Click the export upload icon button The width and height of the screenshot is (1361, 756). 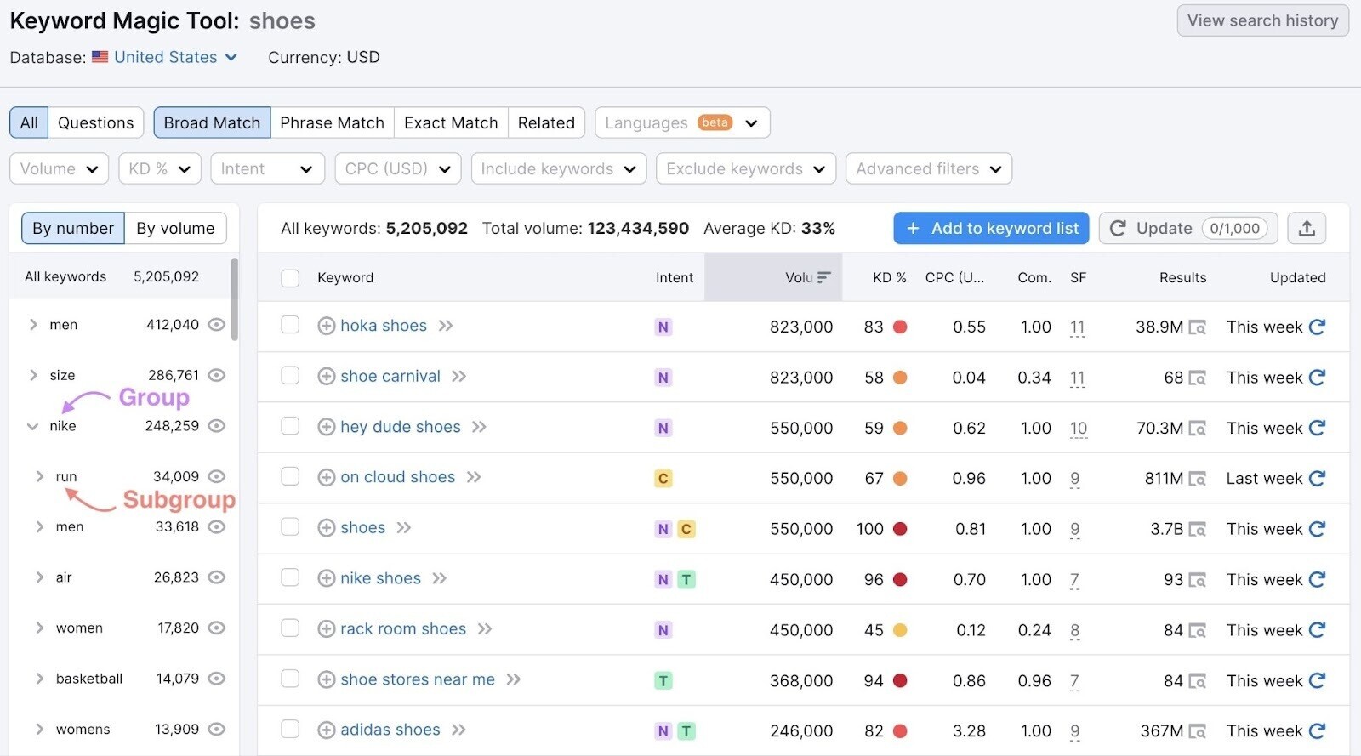[1307, 228]
